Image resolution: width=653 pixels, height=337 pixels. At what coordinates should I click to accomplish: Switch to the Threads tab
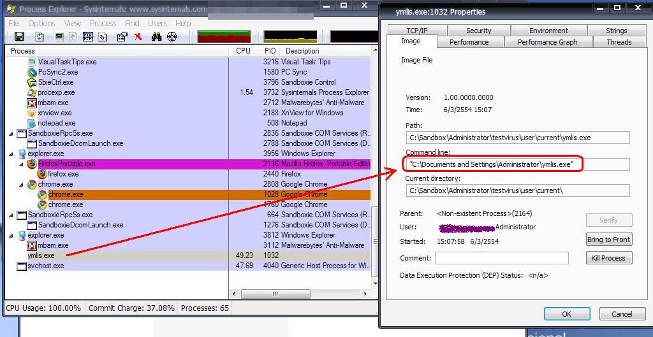pyautogui.click(x=619, y=42)
